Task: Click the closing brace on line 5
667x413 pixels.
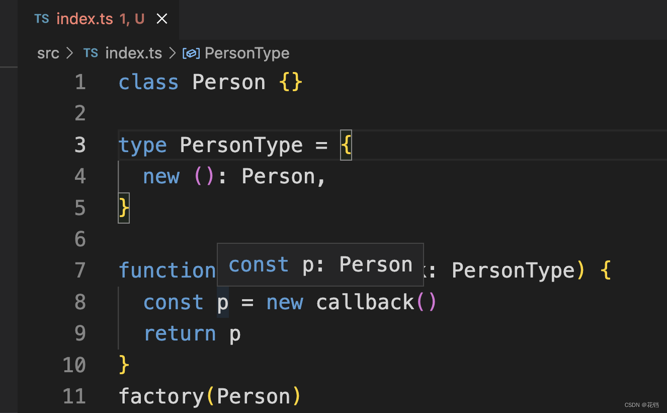Action: (x=124, y=208)
